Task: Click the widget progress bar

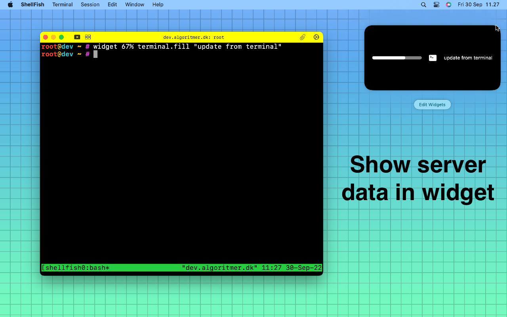Action: click(397, 58)
